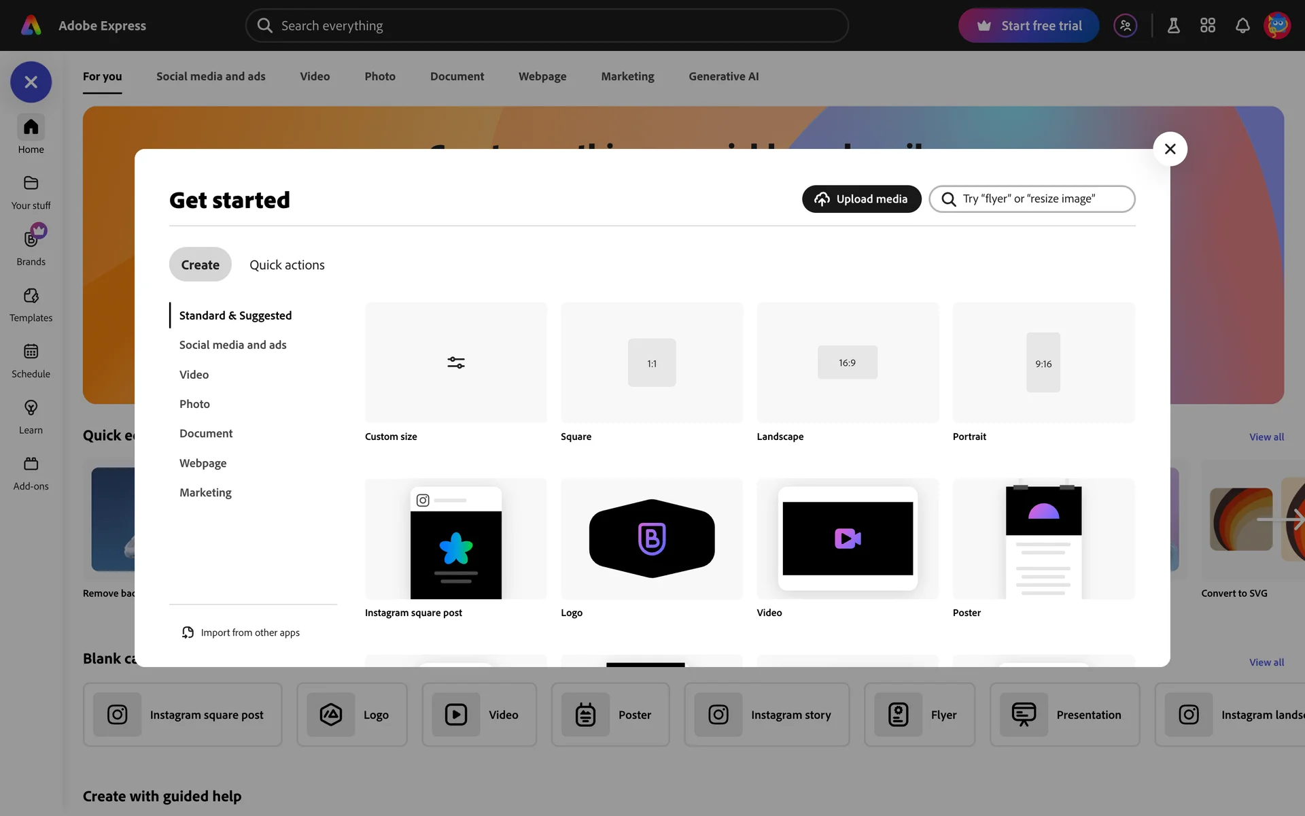Choose the Marketing category in list
Image resolution: width=1305 pixels, height=816 pixels.
(x=205, y=492)
